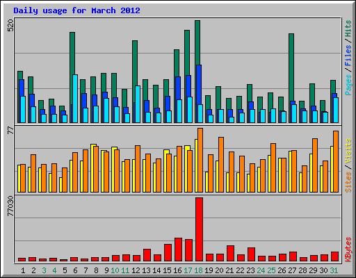356x278 pixels.
Task: Click day label 27 on the axis
Action: (292, 270)
